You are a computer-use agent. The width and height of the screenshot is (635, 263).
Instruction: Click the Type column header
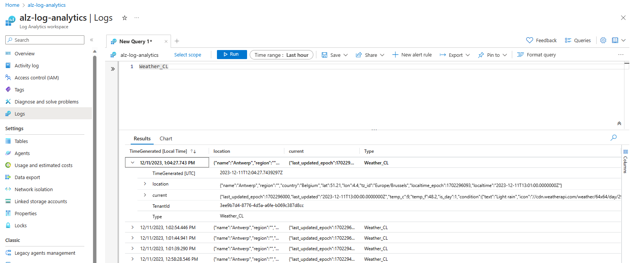(x=369, y=151)
